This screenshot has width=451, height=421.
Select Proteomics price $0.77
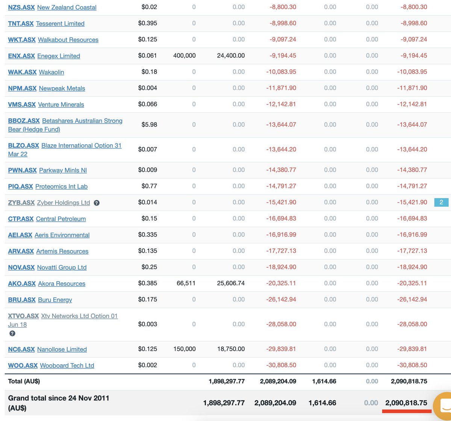click(x=149, y=186)
